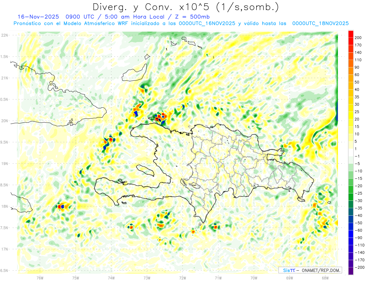
Task: Click the '73W' longitude label
Action: (x=147, y=278)
